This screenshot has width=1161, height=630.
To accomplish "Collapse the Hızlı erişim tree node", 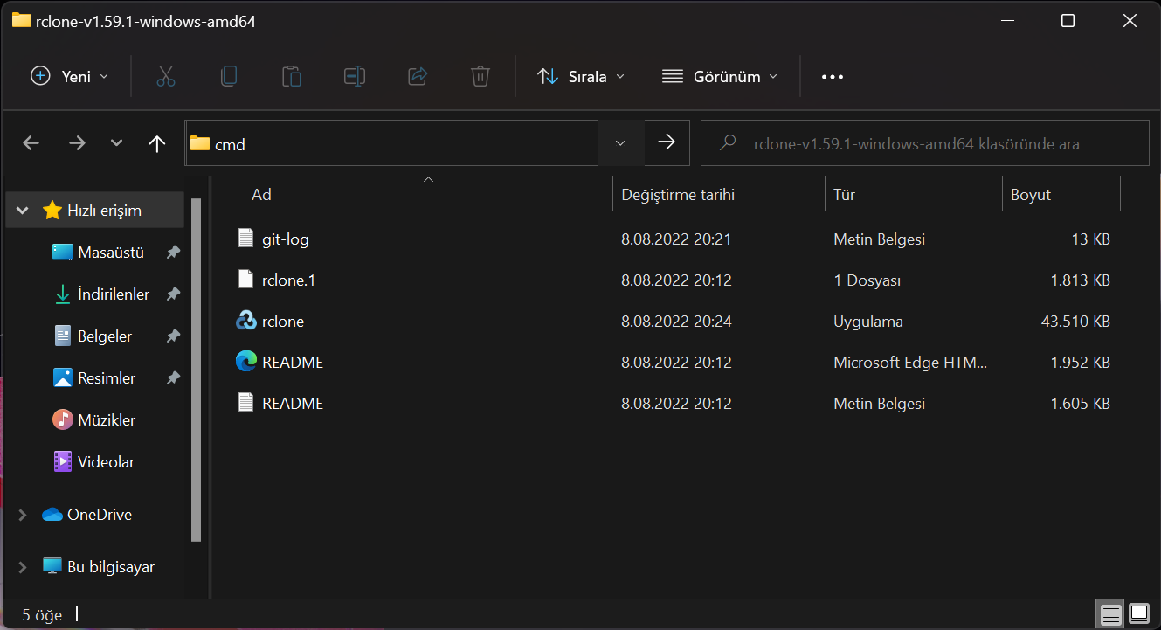I will tap(23, 211).
